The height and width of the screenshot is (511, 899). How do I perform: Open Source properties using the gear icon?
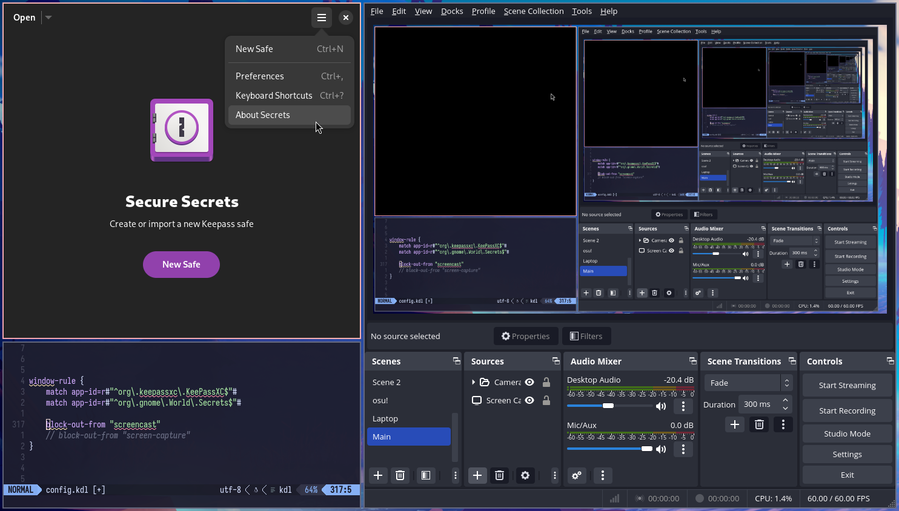coord(525,475)
